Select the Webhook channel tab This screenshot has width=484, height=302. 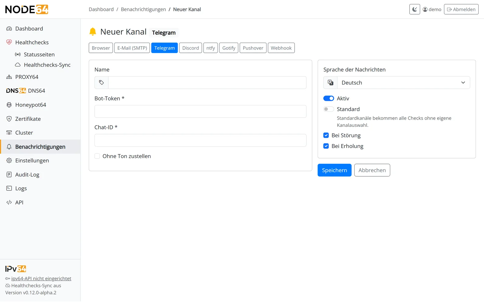281,48
